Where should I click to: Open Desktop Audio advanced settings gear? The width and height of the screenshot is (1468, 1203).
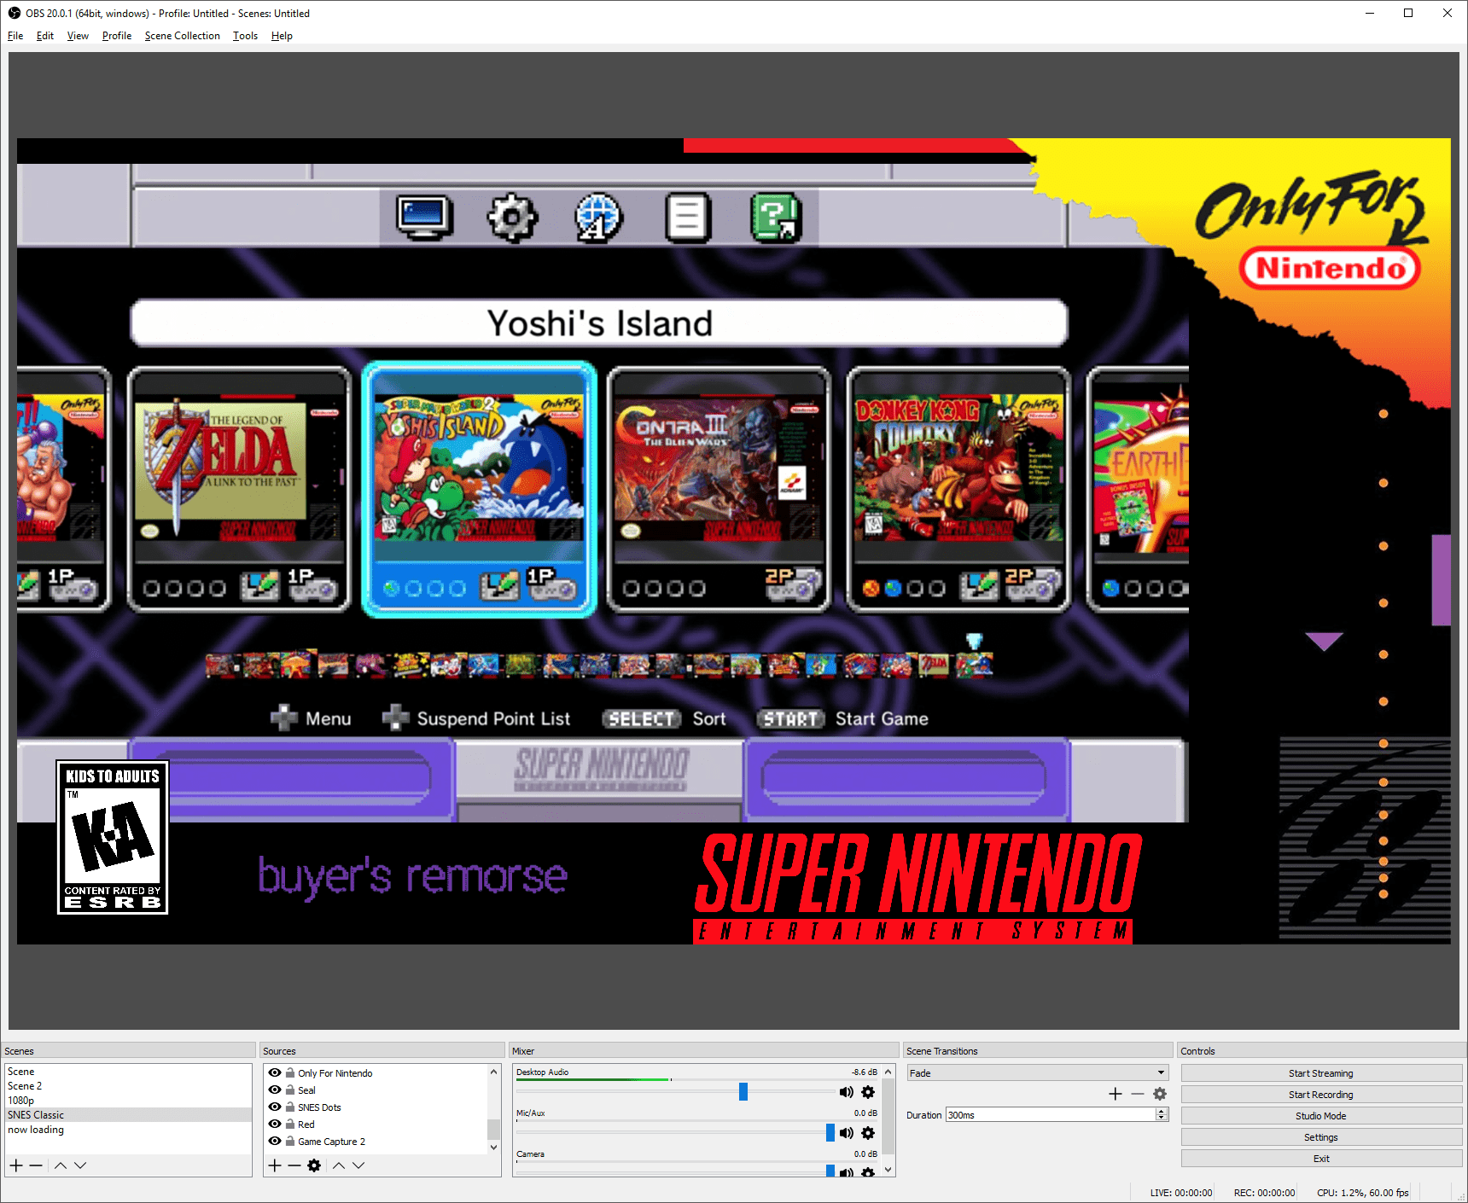[x=868, y=1092]
